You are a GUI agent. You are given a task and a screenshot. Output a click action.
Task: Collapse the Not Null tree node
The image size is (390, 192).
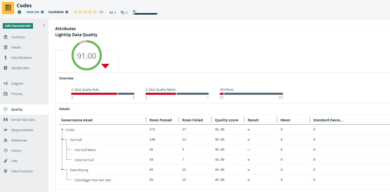tap(62, 139)
